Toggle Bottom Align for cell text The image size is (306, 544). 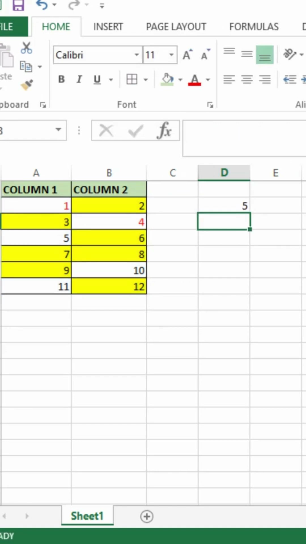click(x=265, y=55)
